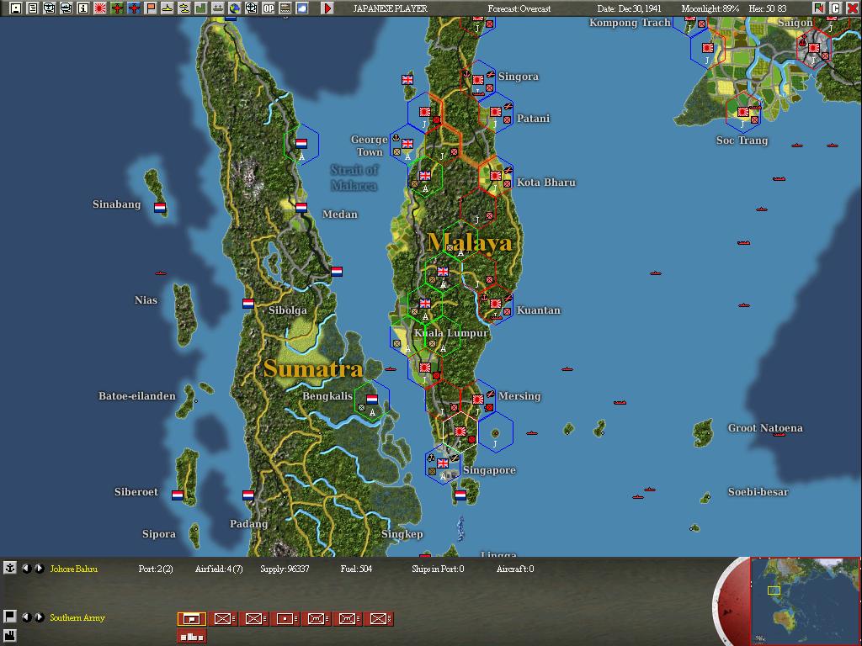Select the Singora Japanese base hex

point(478,81)
